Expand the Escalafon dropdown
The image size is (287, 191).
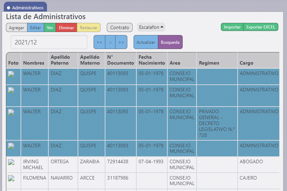pyautogui.click(x=151, y=27)
